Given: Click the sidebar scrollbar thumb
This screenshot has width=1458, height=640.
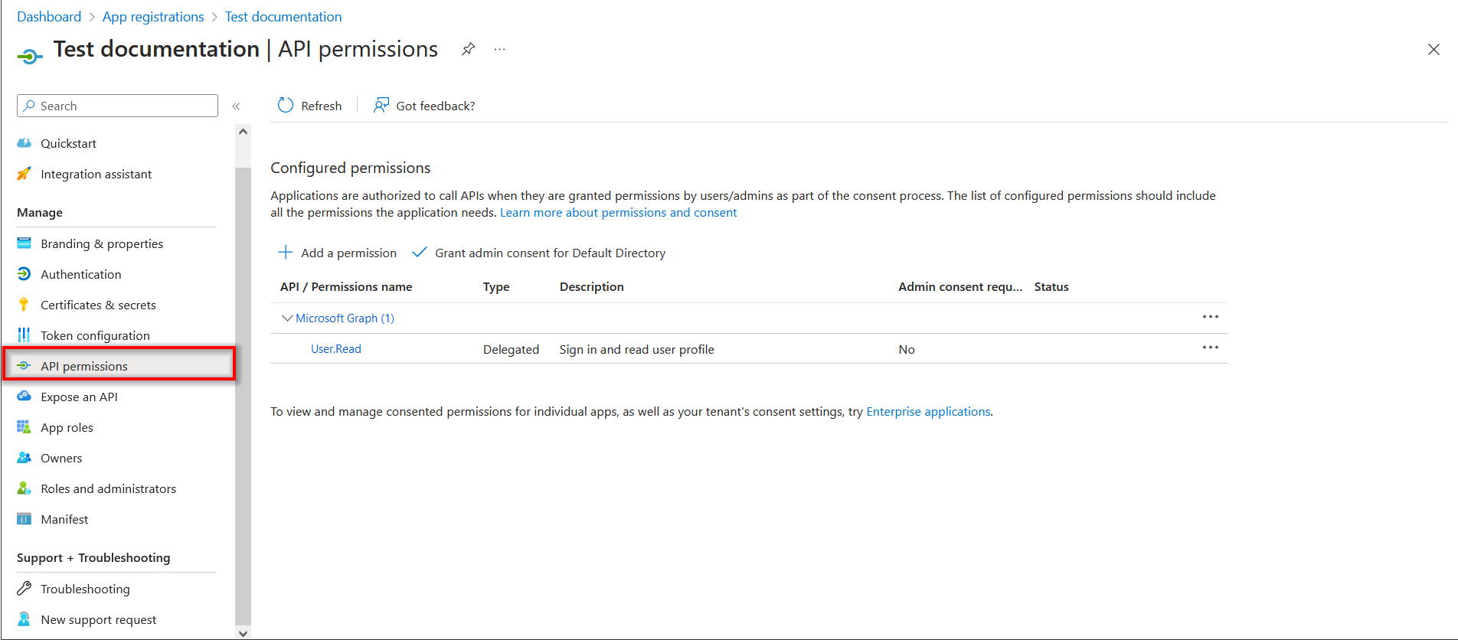Looking at the screenshot, I should tap(243, 397).
